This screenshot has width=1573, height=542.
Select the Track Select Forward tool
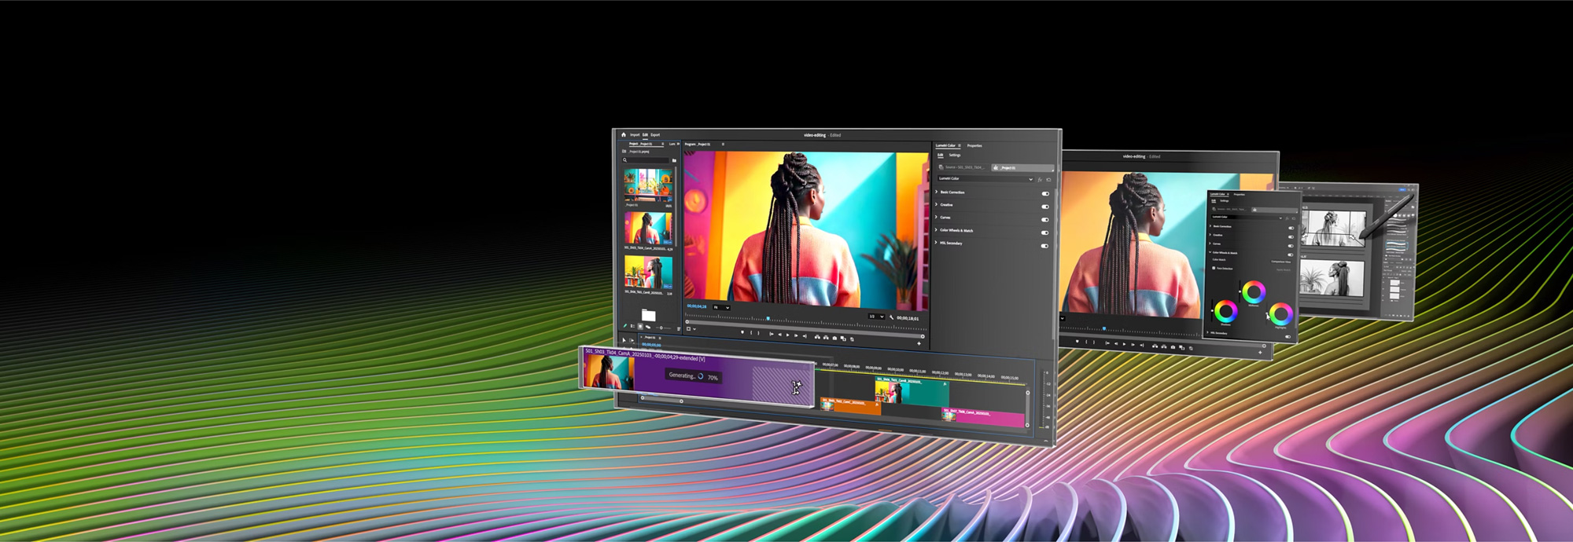632,340
